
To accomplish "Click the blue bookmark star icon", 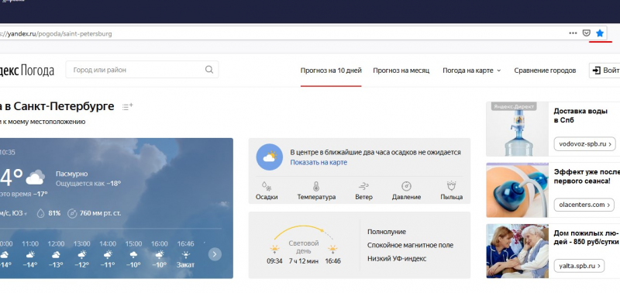I will (x=600, y=33).
